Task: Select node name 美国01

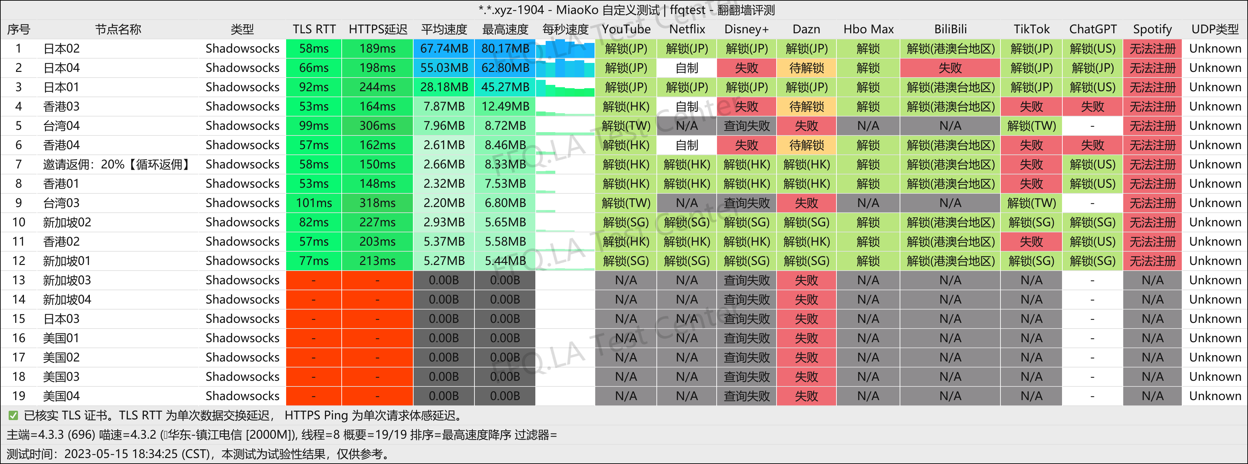Action: coord(61,338)
